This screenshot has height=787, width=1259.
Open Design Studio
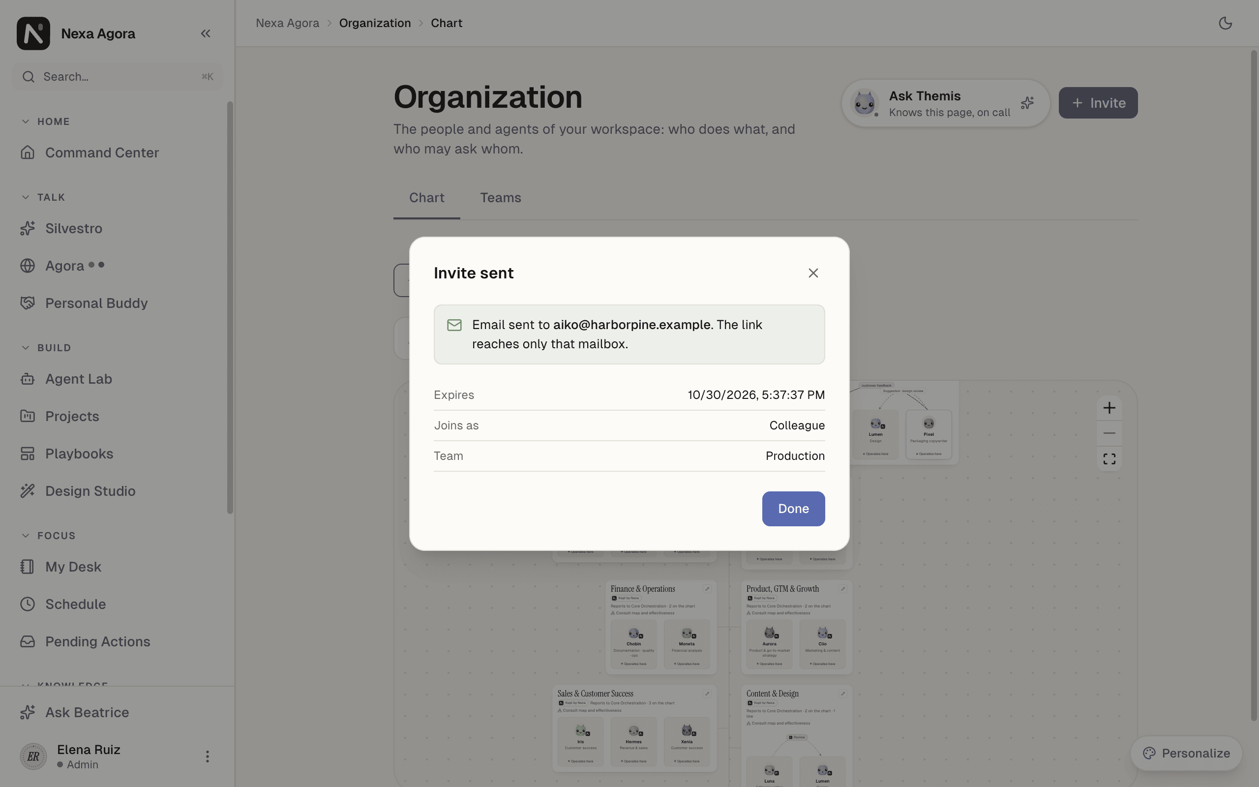117,491
